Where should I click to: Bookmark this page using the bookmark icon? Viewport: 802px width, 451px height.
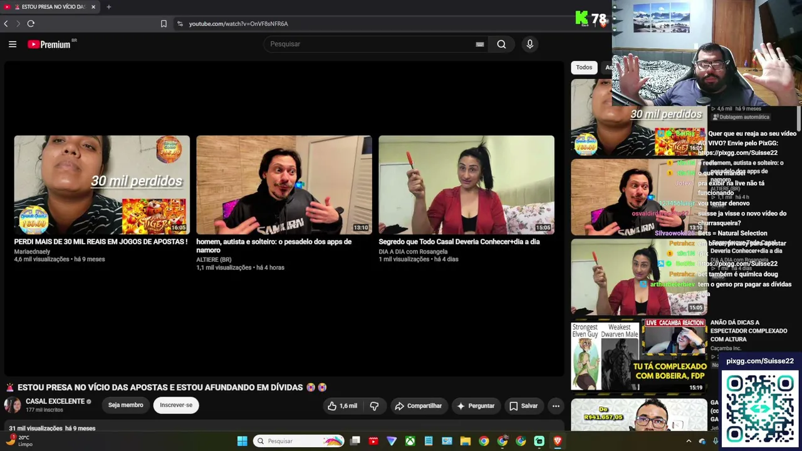164,24
